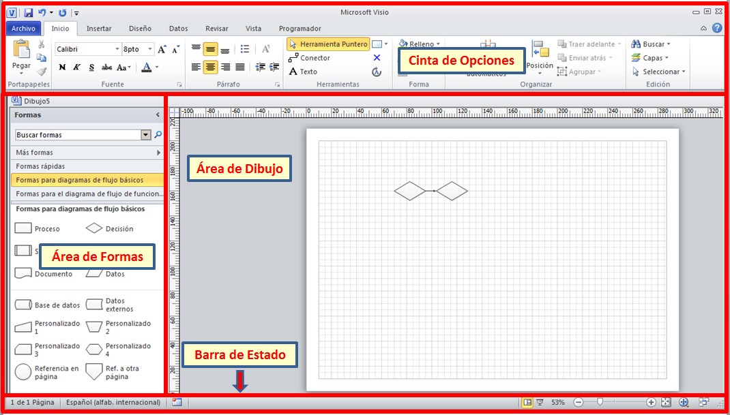730x415 pixels.
Task: Copy selection with the copy icon
Action: point(42,58)
